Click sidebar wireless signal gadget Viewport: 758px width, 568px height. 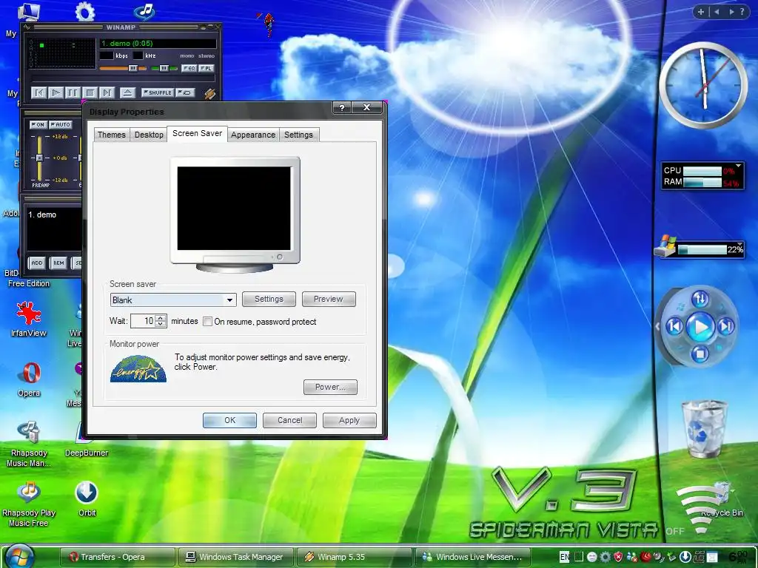700,508
